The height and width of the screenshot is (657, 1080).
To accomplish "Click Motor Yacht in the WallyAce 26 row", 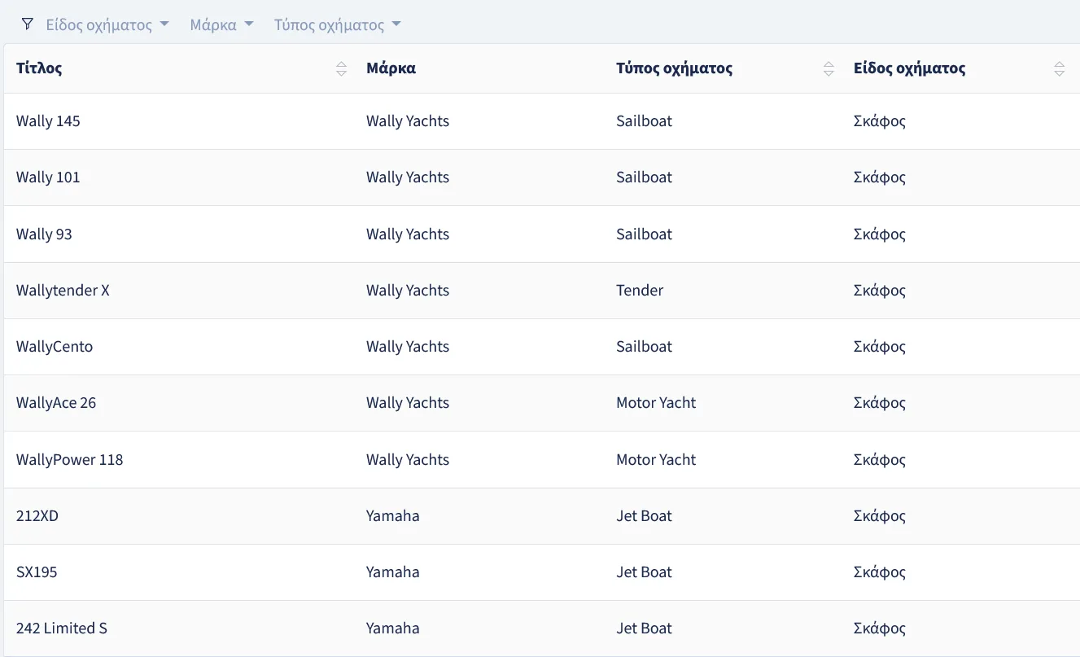I will [656, 403].
